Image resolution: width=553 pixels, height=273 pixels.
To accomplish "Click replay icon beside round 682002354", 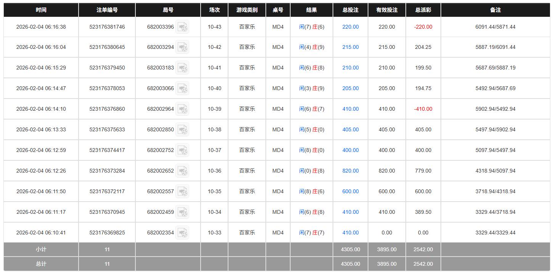I will (x=182, y=233).
